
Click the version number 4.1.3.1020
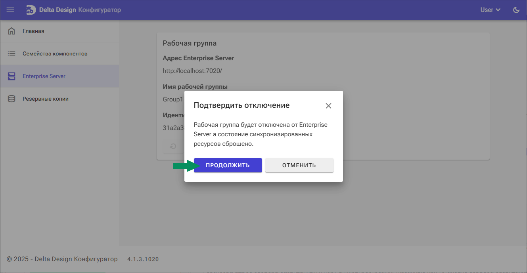pos(143,259)
